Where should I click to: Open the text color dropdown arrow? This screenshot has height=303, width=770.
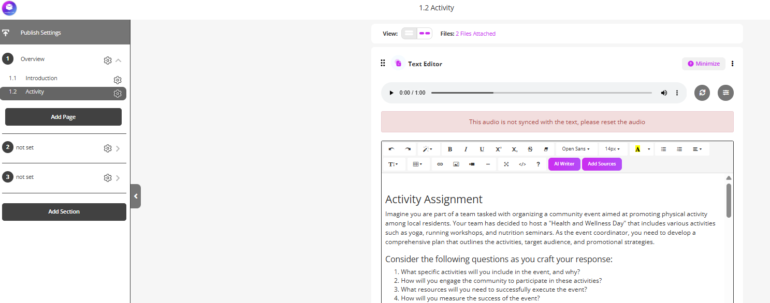[649, 149]
